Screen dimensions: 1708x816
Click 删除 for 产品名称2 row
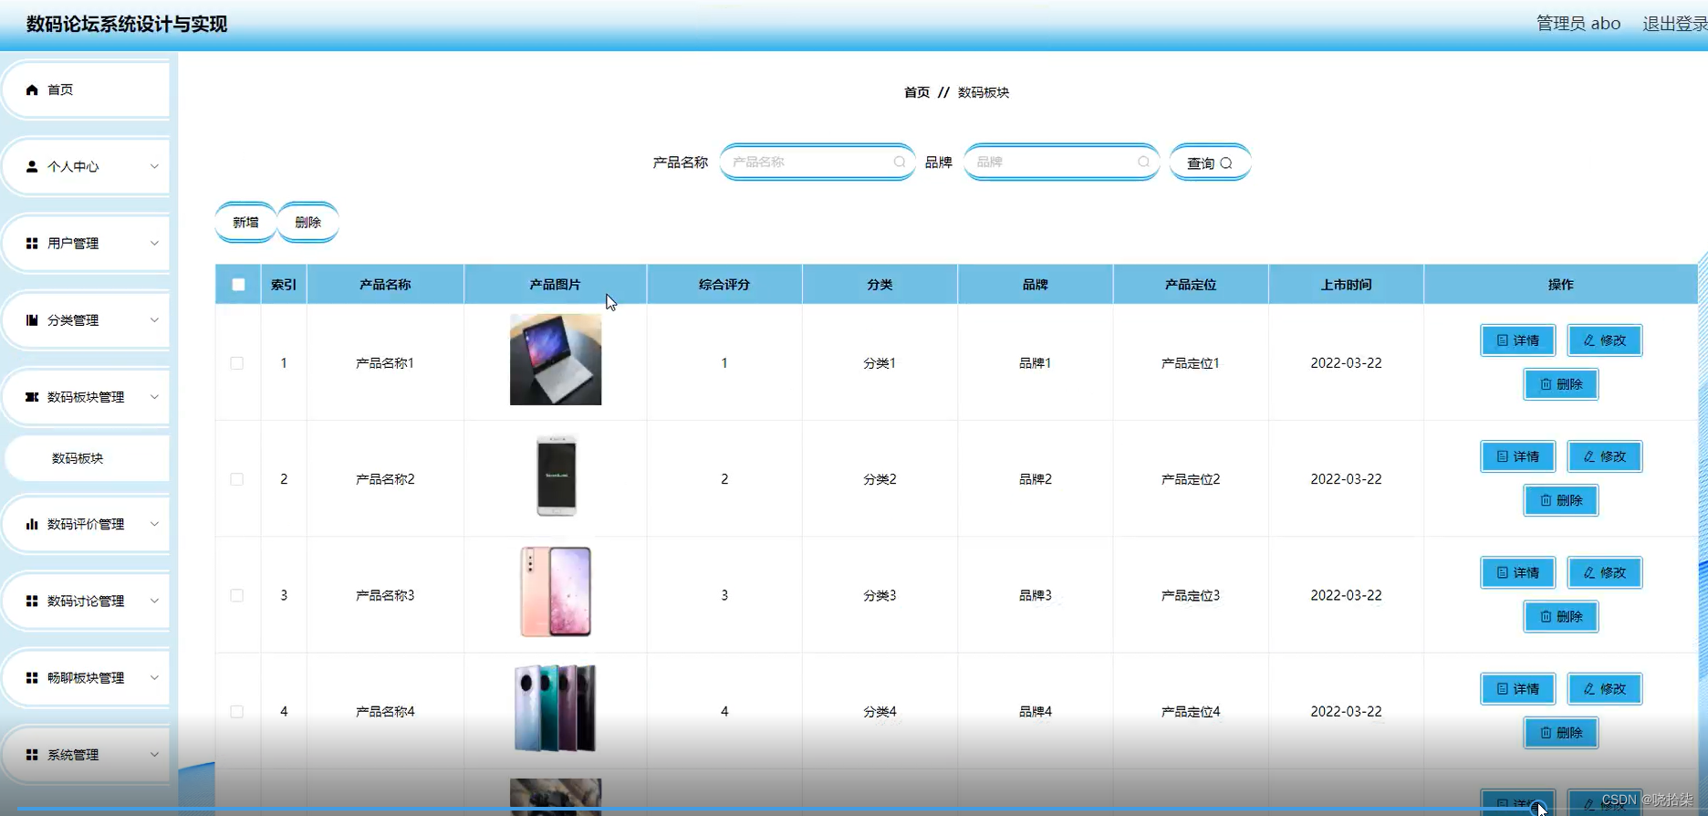point(1561,500)
